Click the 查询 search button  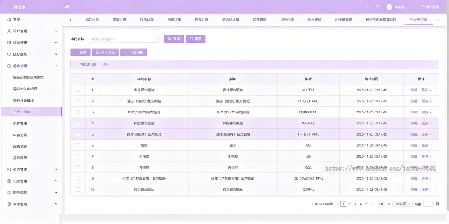tap(174, 39)
